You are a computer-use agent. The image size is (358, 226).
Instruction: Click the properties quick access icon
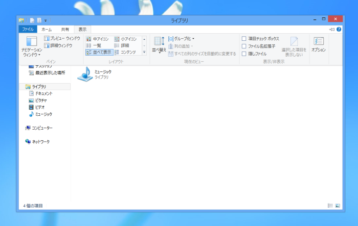[x=32, y=20]
